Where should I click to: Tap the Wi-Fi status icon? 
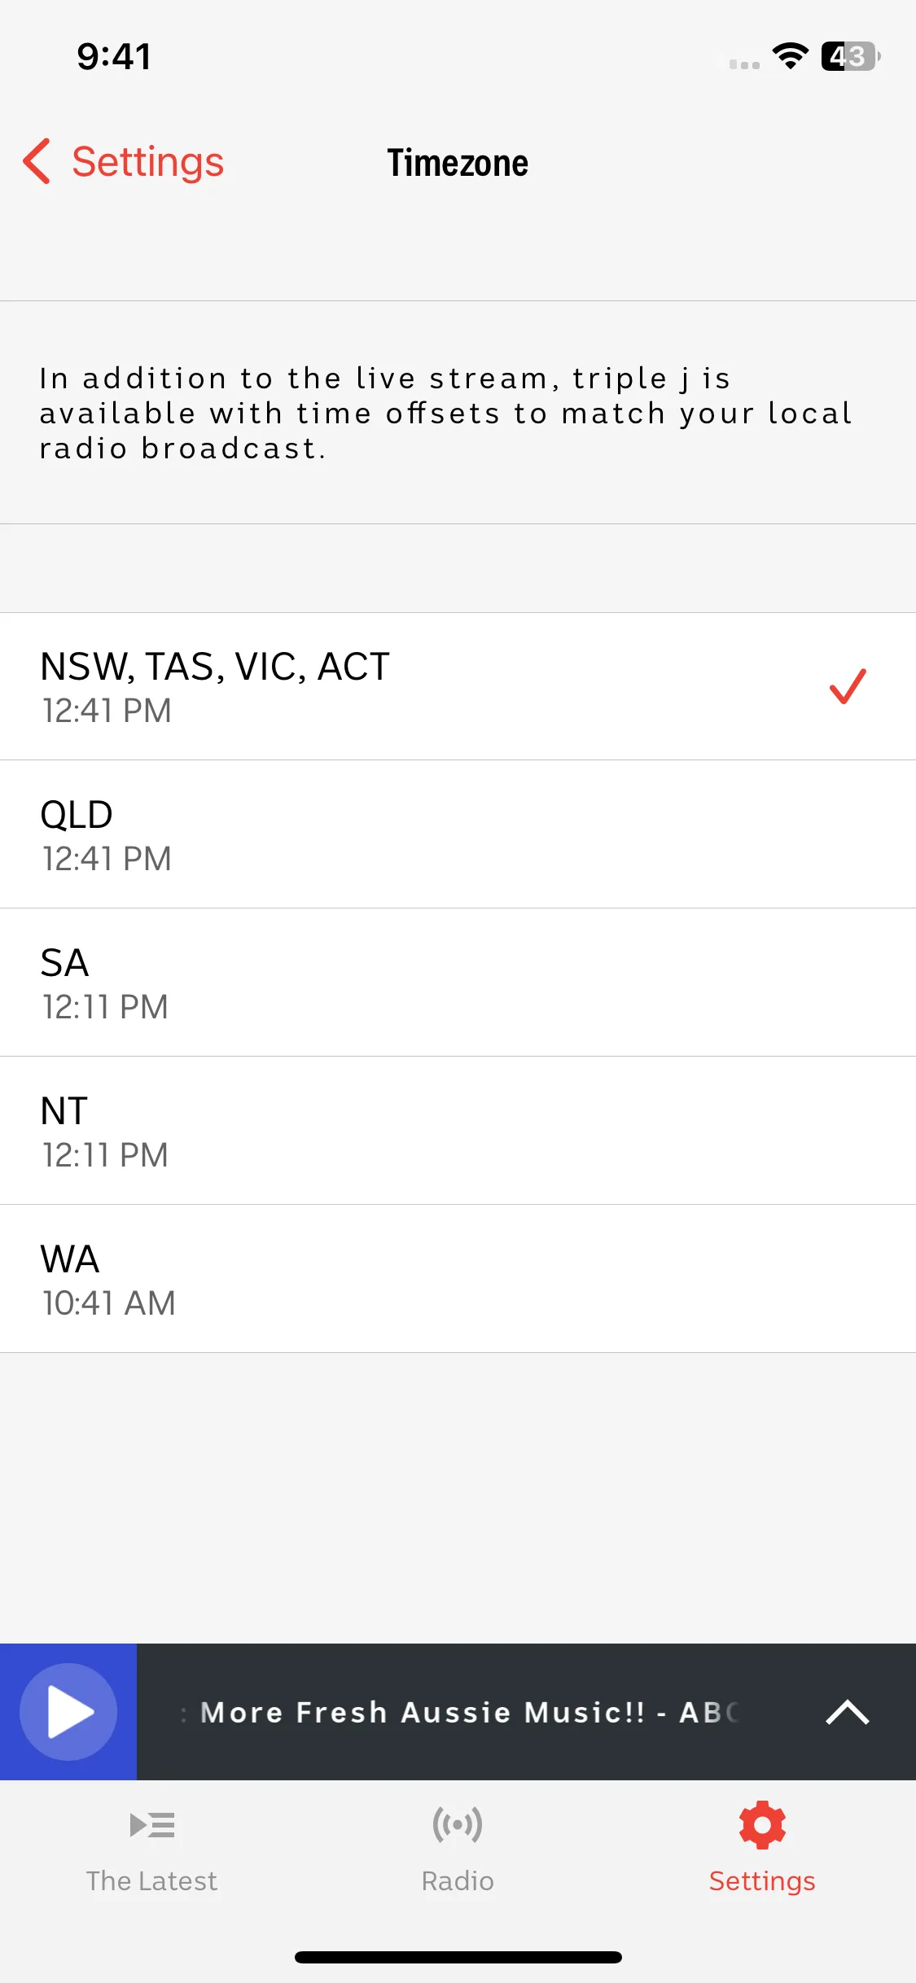pos(790,56)
